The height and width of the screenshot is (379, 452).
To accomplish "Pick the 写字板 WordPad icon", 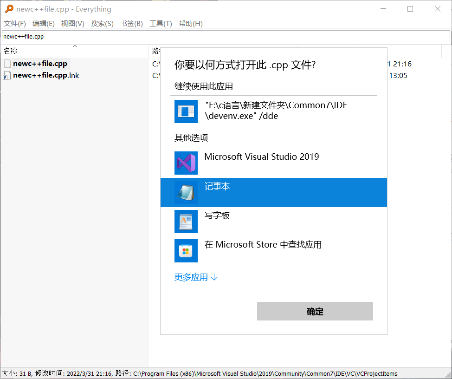I will [x=186, y=222].
